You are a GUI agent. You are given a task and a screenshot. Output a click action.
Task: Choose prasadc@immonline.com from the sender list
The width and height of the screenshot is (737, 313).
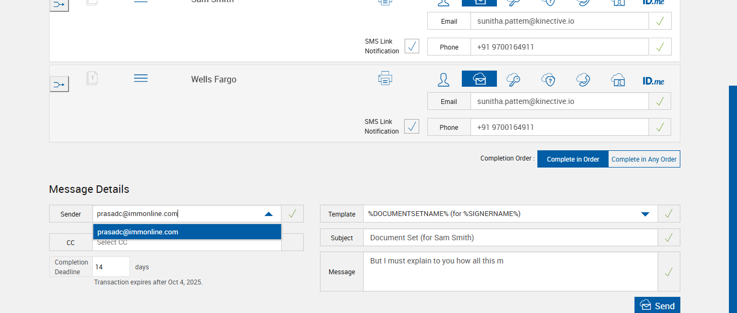point(187,232)
